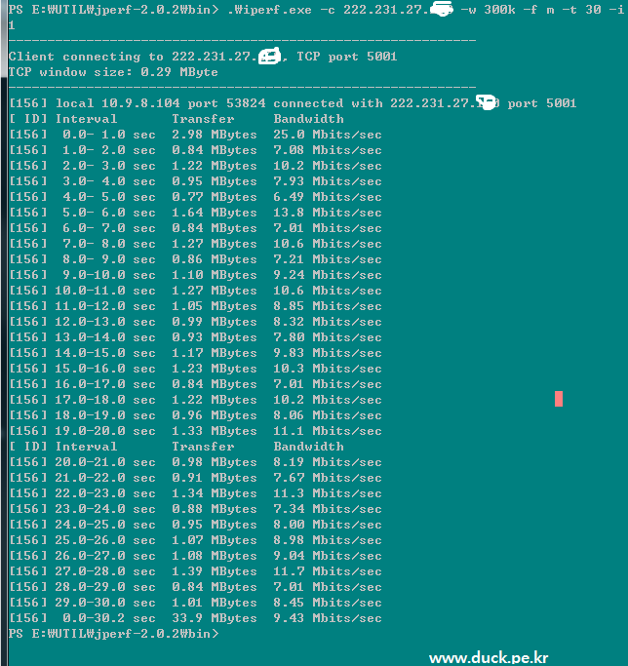Viewport: 628px width, 666px height.
Task: Click the "-f m" command option
Action: click(x=538, y=10)
